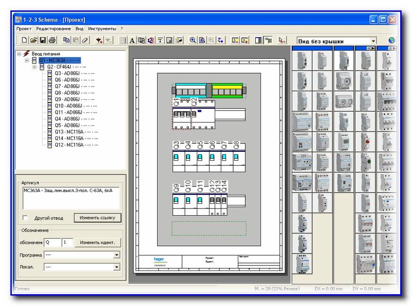Screen dimensions: 412x306
Task: Open the 'Редактирование' menu
Action: click(54, 29)
